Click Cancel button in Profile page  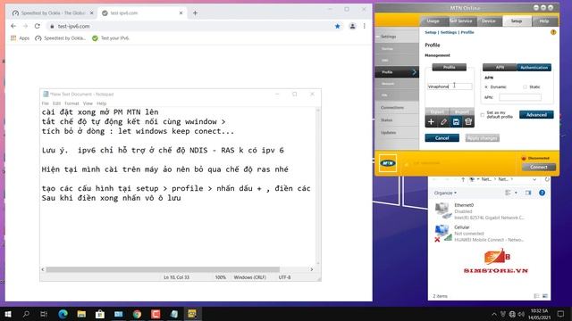click(x=442, y=138)
